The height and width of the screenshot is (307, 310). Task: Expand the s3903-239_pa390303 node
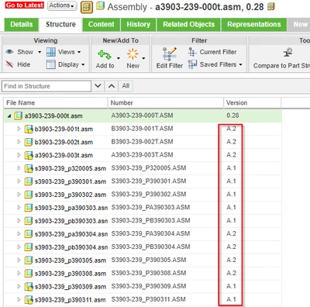pyautogui.click(x=19, y=208)
